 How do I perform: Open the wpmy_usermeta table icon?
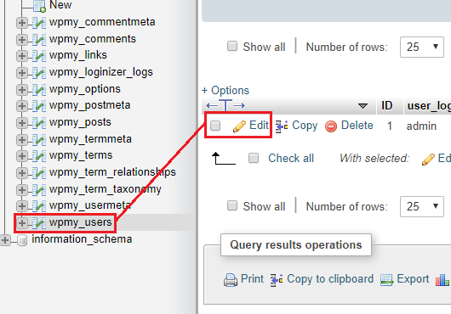tap(39, 206)
